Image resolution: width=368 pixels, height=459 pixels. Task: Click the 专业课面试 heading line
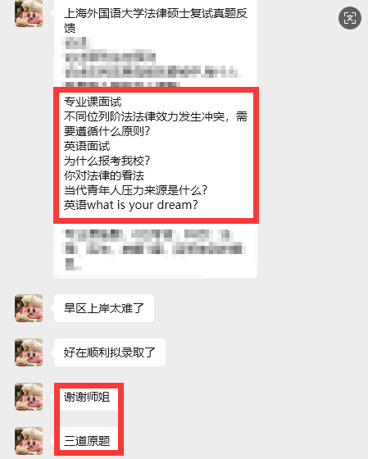coord(93,102)
